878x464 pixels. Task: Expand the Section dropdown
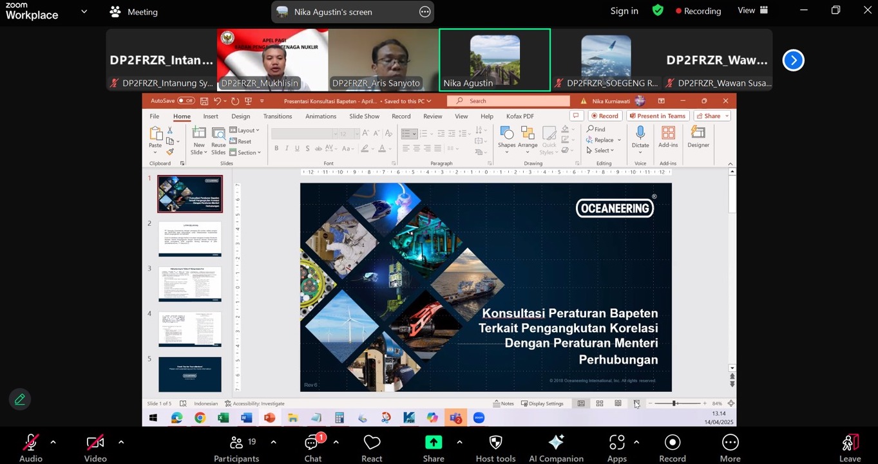pos(245,153)
